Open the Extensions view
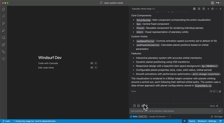 click(4, 45)
